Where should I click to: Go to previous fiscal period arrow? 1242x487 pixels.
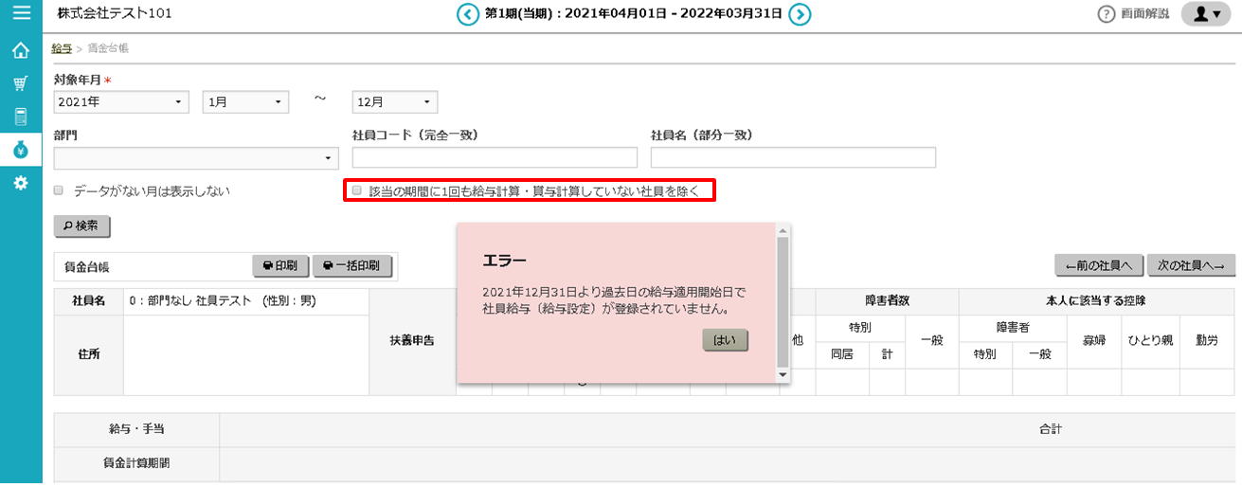(x=468, y=14)
